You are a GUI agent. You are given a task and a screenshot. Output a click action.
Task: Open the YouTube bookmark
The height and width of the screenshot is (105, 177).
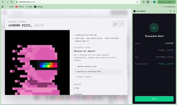pyautogui.click(x=20, y=7)
